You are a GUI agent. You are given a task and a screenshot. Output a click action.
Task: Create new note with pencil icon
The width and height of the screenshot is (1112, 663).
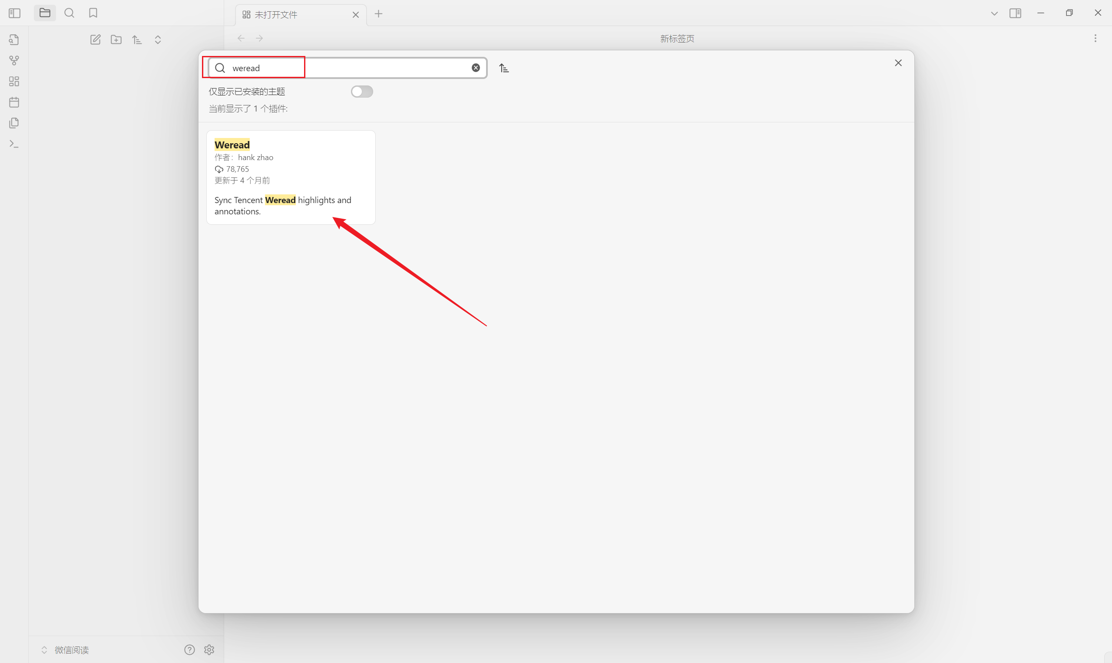(x=95, y=40)
